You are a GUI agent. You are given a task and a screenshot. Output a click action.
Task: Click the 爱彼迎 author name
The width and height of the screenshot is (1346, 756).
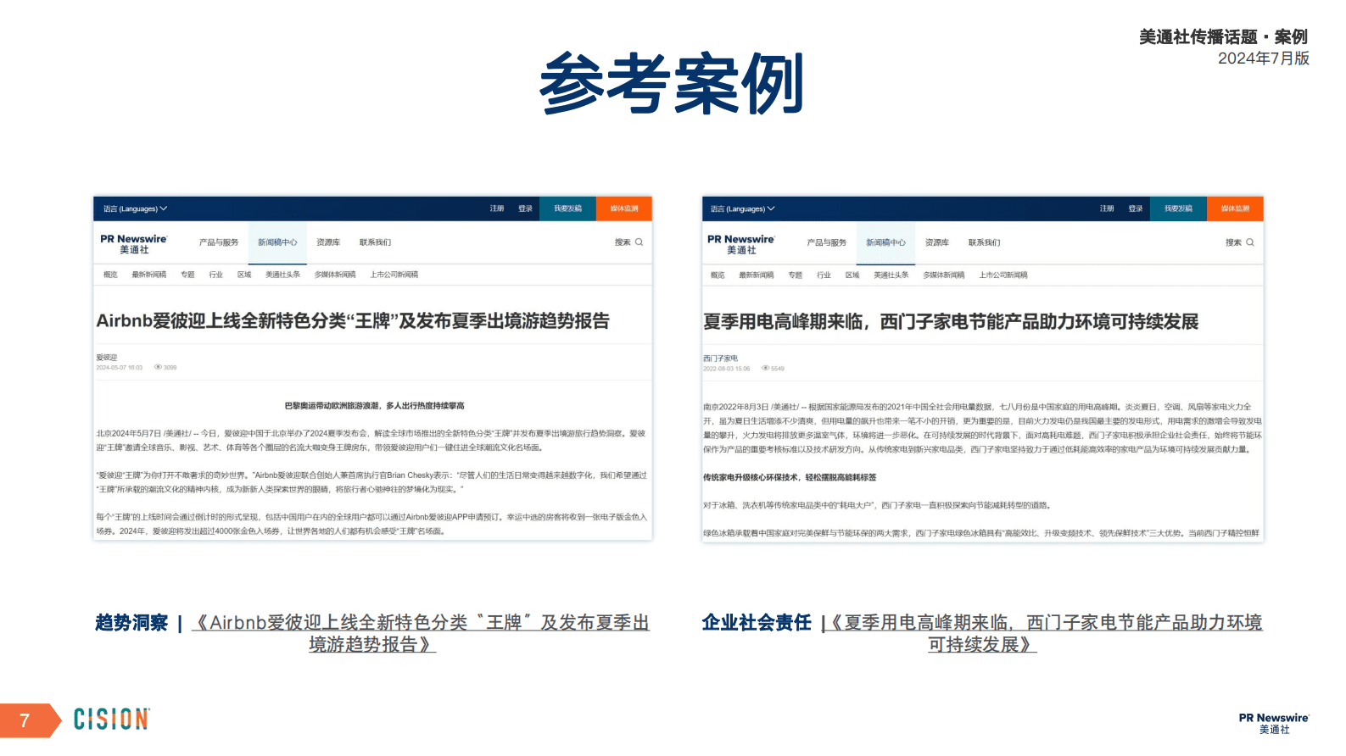pyautogui.click(x=107, y=358)
